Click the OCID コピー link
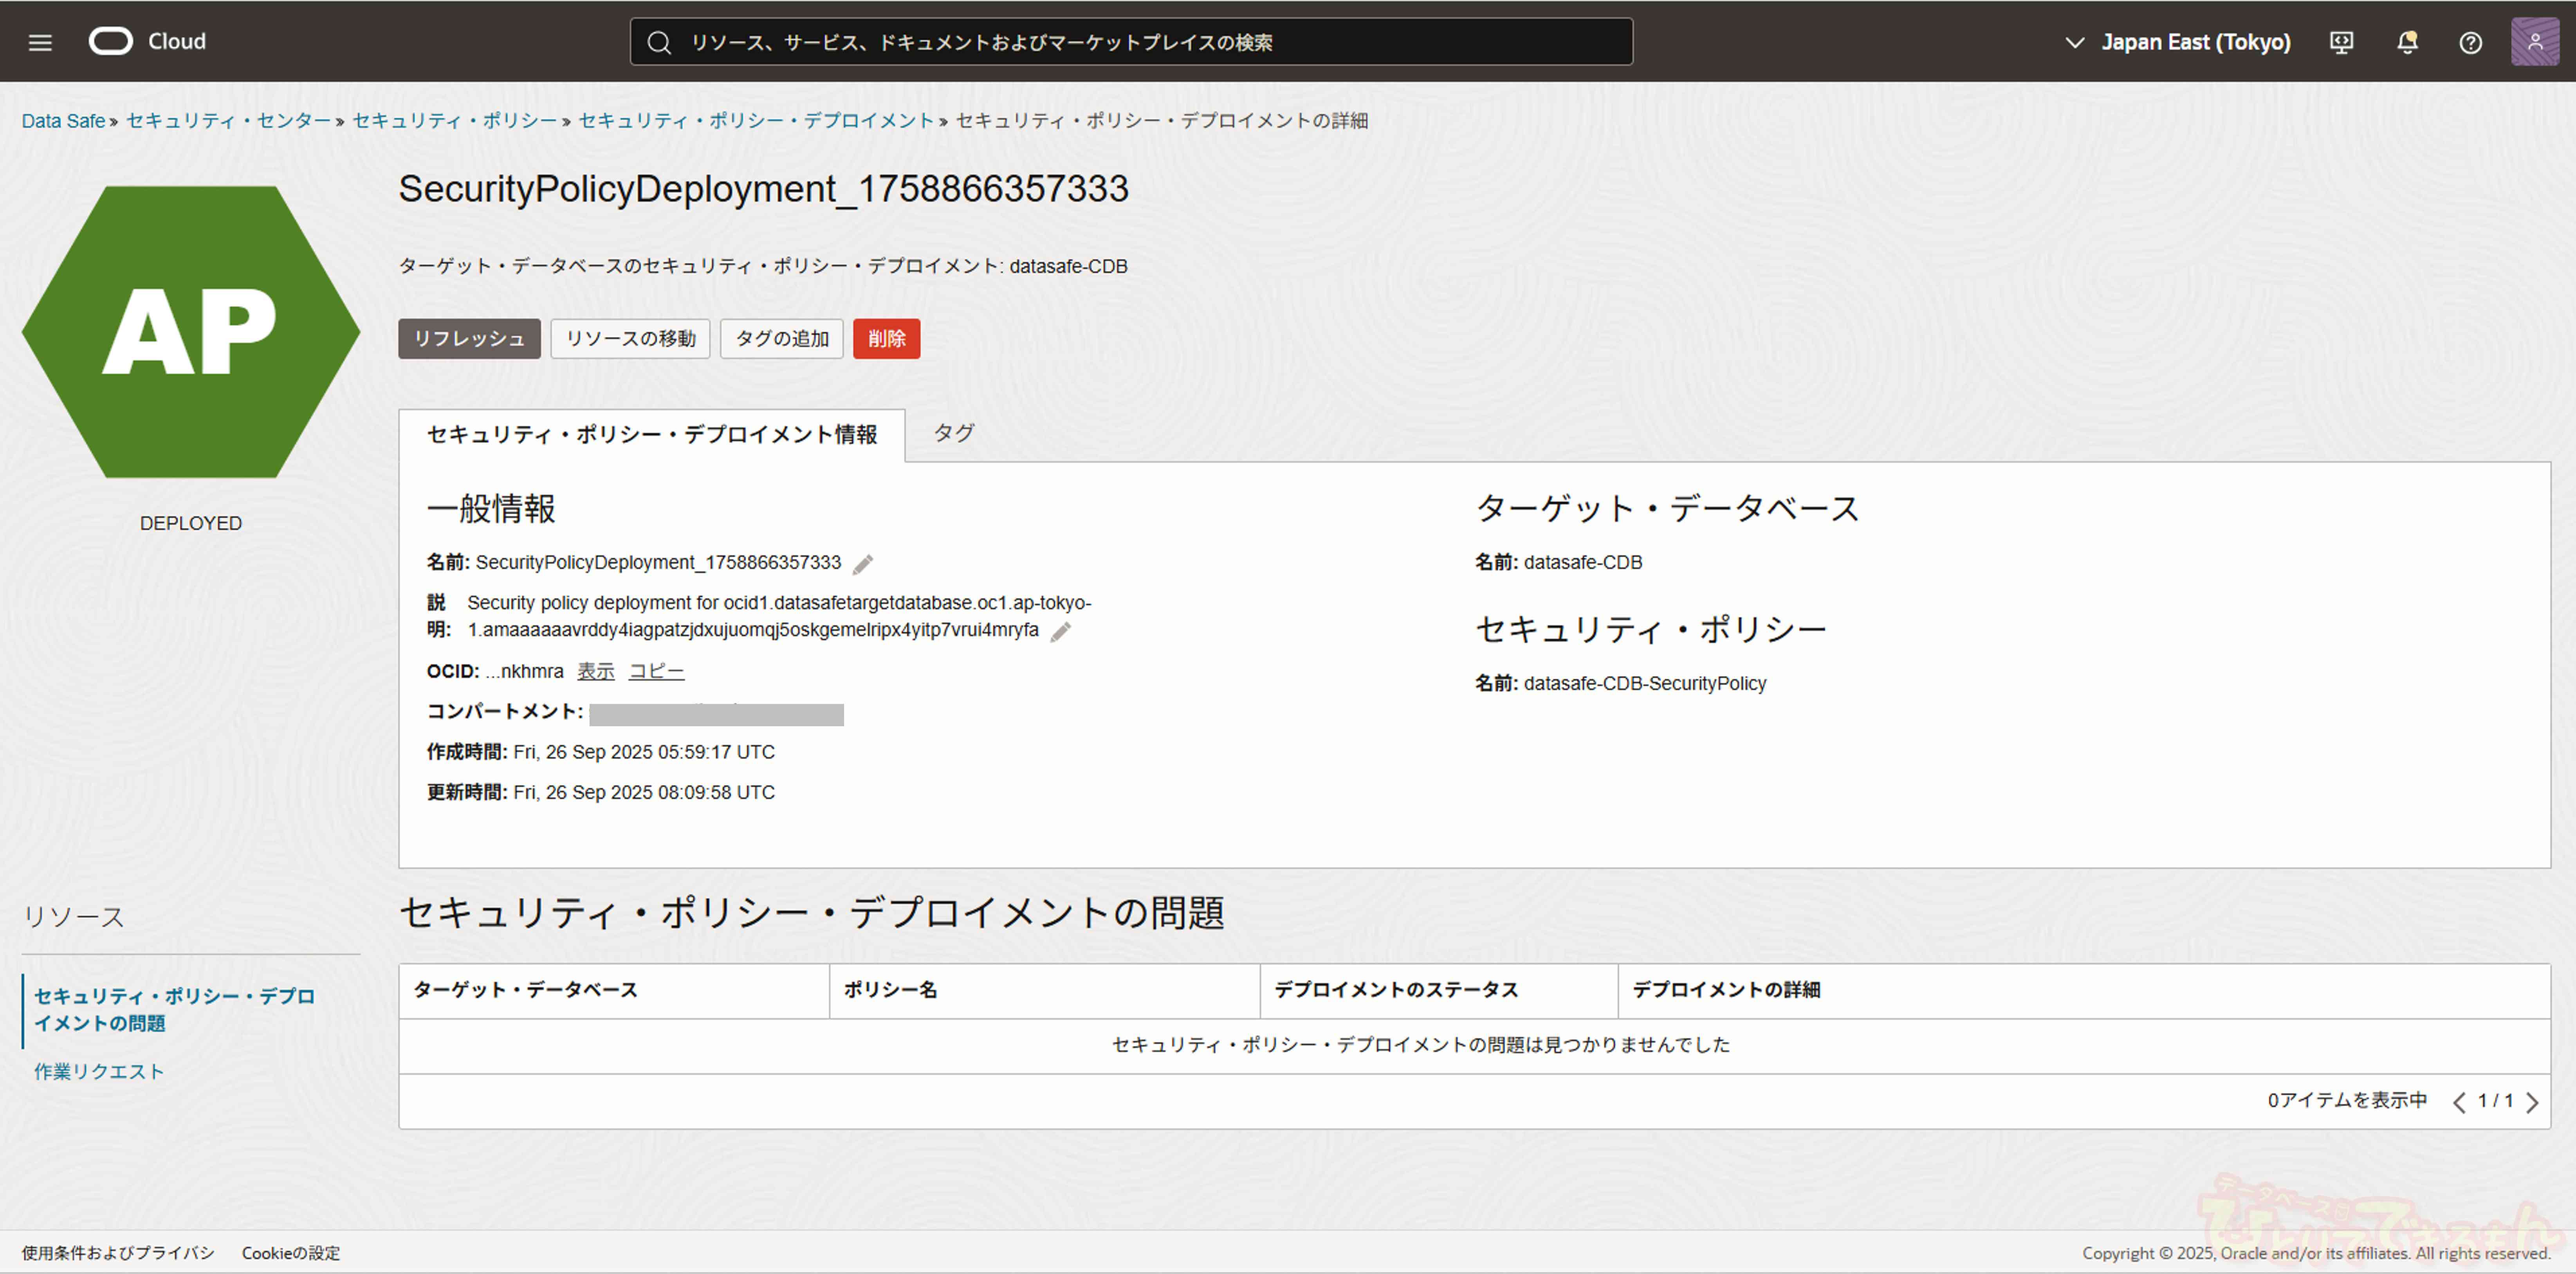The height and width of the screenshot is (1274, 2576). pyautogui.click(x=656, y=671)
